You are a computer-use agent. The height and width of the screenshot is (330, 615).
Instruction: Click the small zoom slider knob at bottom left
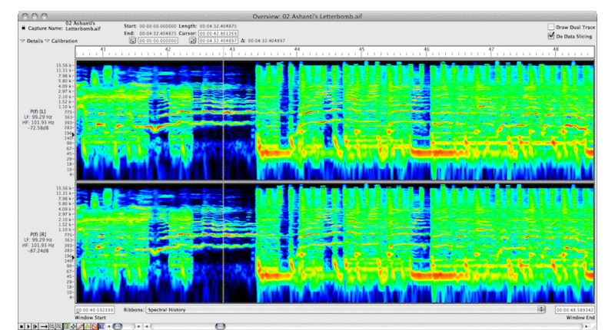(x=117, y=326)
